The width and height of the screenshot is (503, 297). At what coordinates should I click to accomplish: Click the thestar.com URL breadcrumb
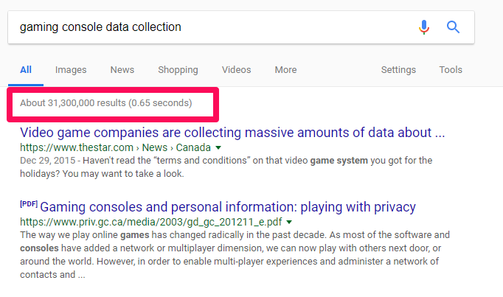[114, 148]
